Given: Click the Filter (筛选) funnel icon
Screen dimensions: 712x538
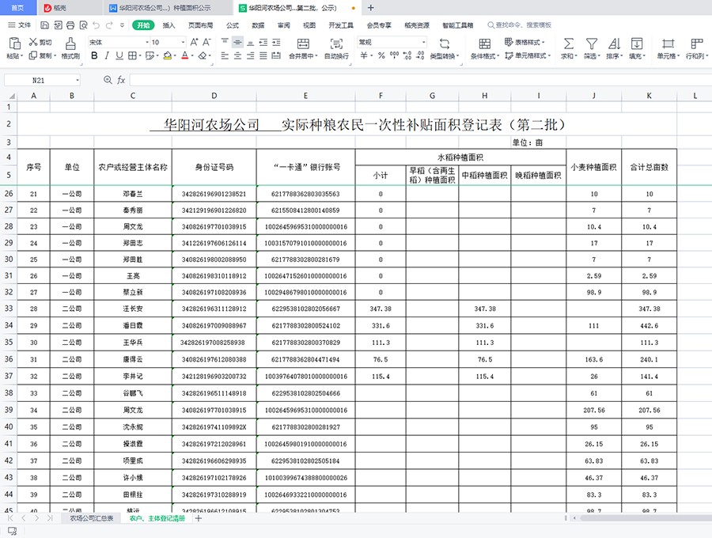Looking at the screenshot, I should tap(591, 43).
